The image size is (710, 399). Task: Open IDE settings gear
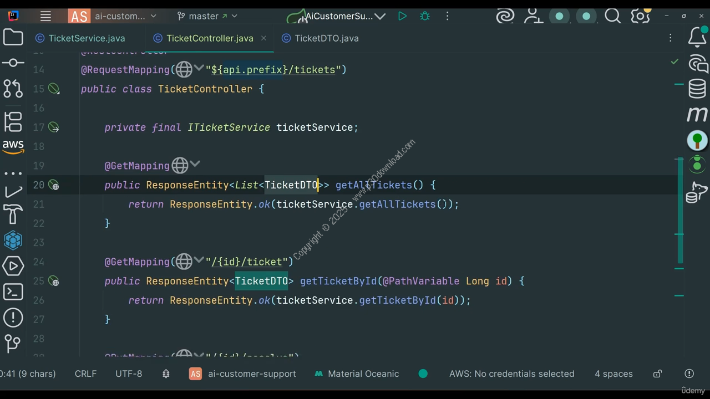640,16
